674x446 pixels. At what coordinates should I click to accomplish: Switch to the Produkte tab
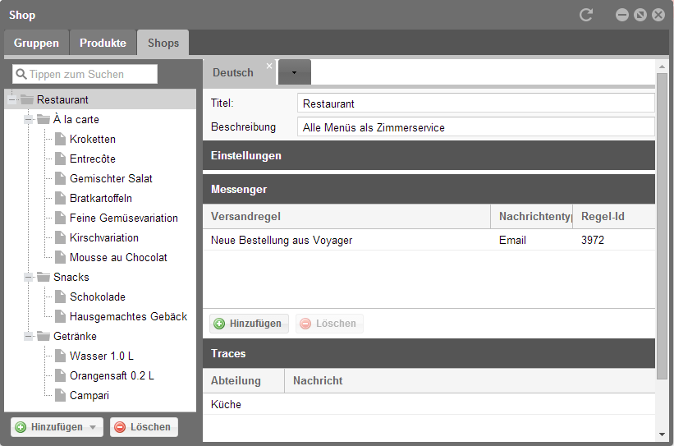[x=103, y=43]
